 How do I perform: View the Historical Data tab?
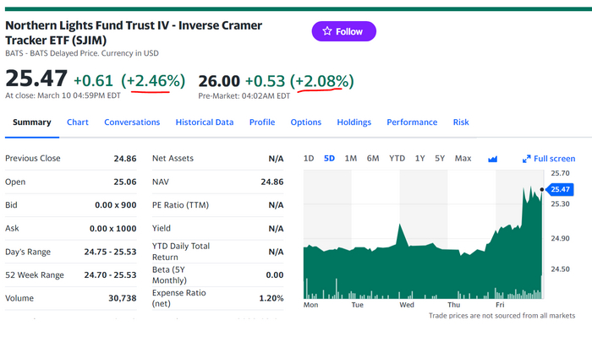pos(205,122)
